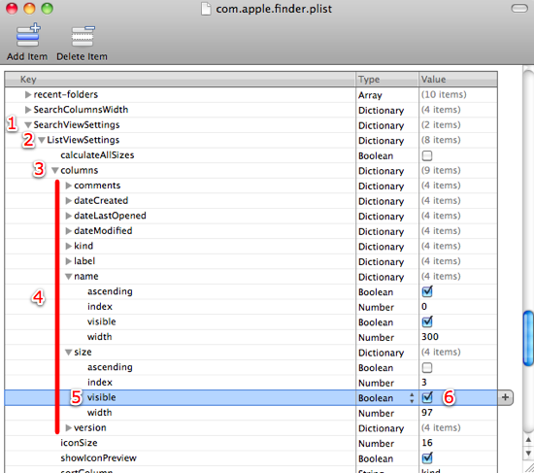Click the Array type cell of recent-folders
The image size is (534, 473).
(387, 95)
